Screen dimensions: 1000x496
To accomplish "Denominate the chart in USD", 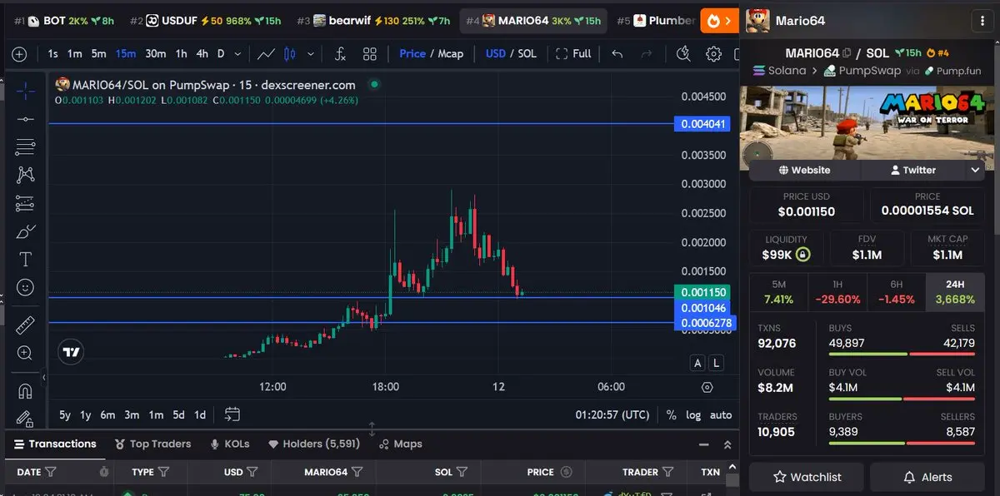I will click(496, 53).
